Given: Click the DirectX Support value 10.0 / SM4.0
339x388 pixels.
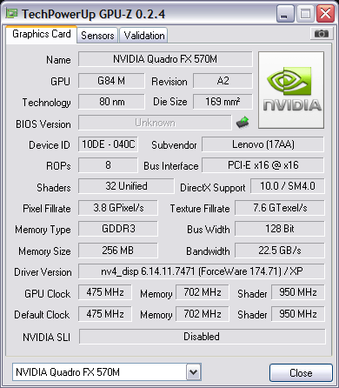Looking at the screenshot, I should (x=288, y=186).
